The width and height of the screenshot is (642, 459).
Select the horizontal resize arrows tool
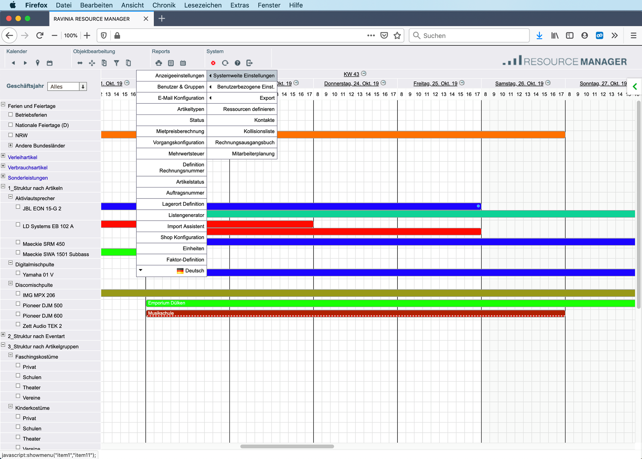pos(80,63)
